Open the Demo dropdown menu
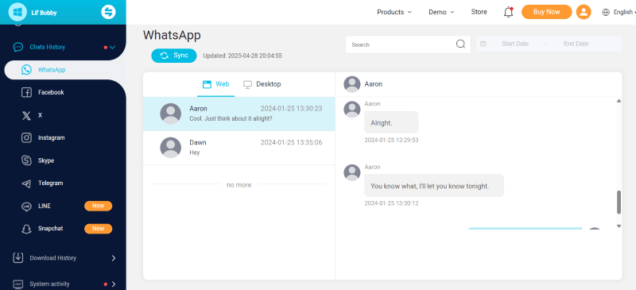 coord(441,12)
